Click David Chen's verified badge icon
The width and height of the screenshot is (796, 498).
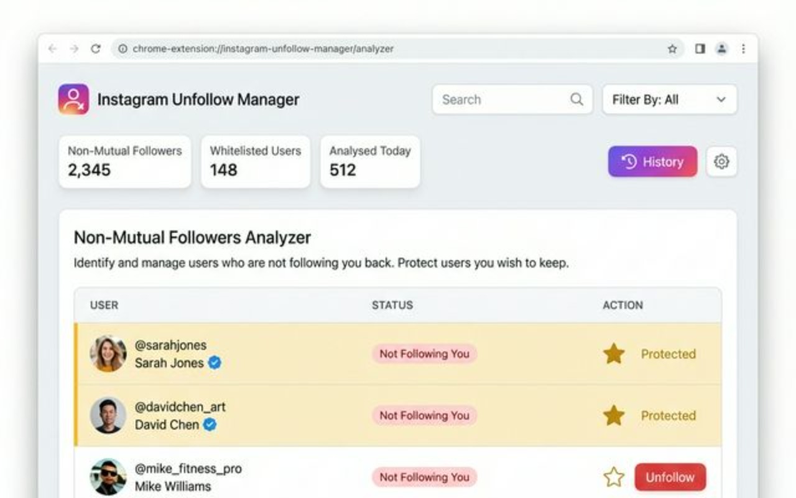point(210,425)
